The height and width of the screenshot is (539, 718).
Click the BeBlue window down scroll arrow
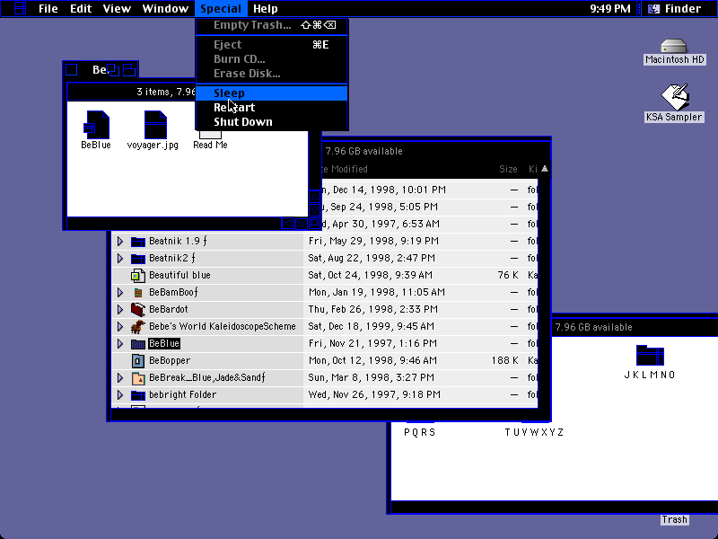[314, 210]
